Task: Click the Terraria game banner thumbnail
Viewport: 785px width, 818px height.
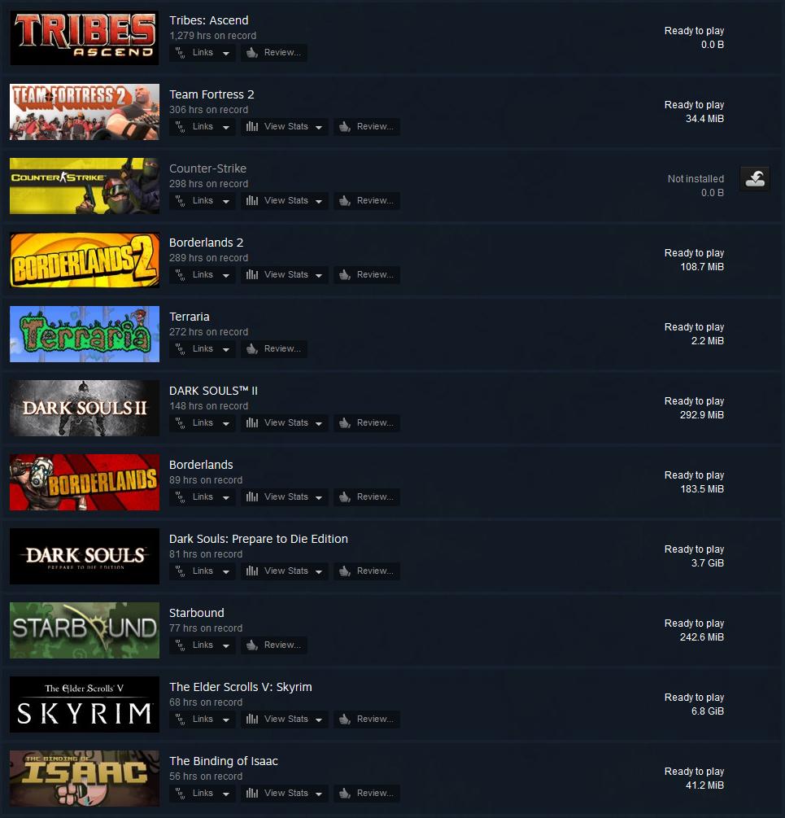Action: click(x=85, y=334)
